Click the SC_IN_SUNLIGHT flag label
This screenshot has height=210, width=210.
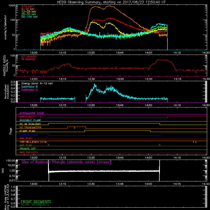click(30, 124)
